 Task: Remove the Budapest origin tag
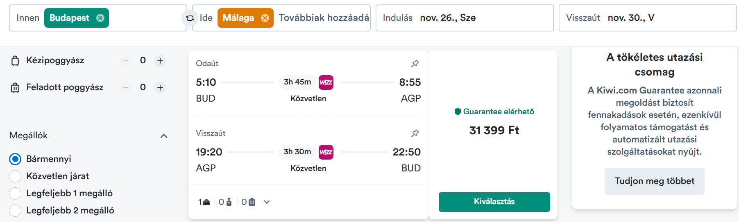(100, 18)
